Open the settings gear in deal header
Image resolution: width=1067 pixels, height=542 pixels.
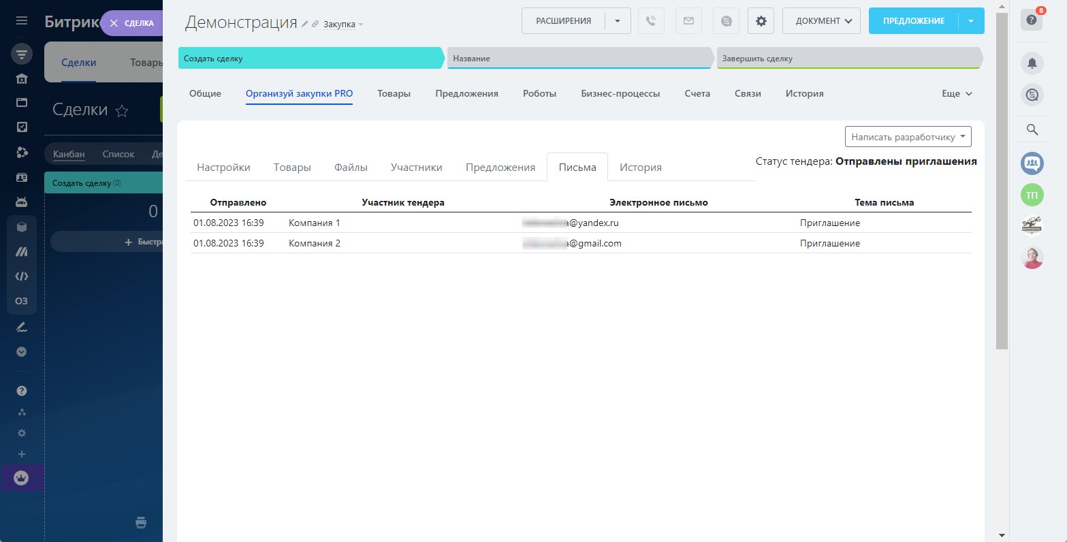[761, 21]
